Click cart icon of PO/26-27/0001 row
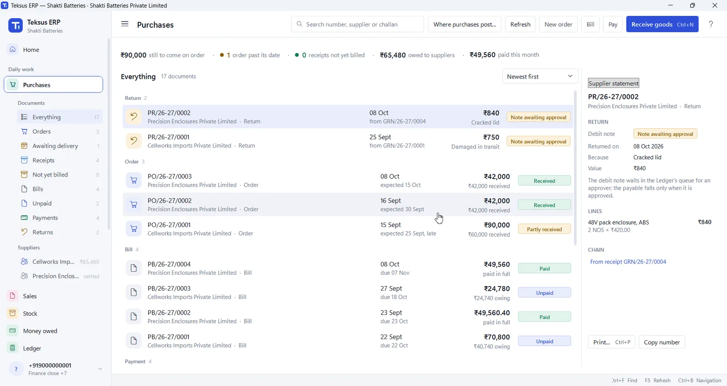Image resolution: width=727 pixels, height=386 pixels. [x=134, y=229]
